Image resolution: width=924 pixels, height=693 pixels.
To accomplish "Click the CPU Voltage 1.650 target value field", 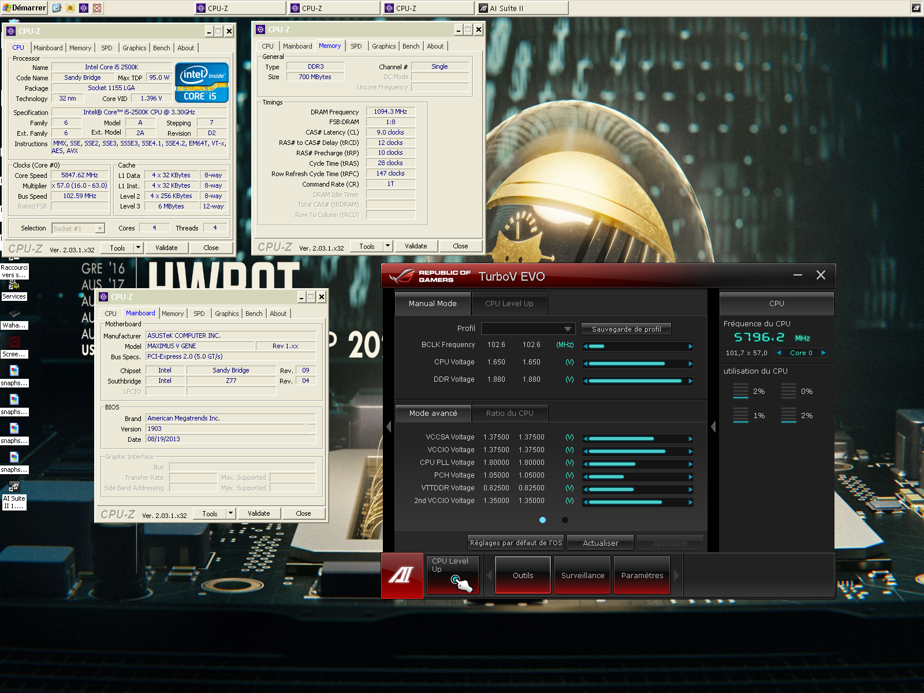I will point(532,363).
